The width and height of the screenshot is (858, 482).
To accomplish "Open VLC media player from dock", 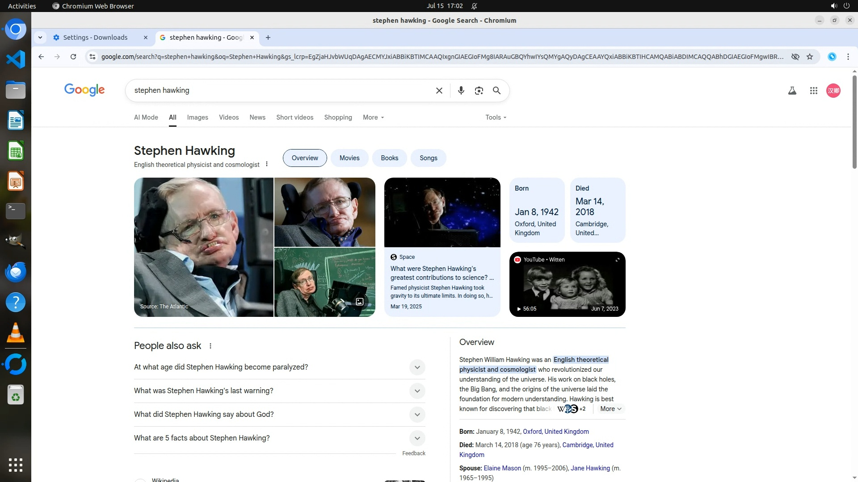I will coord(16,333).
